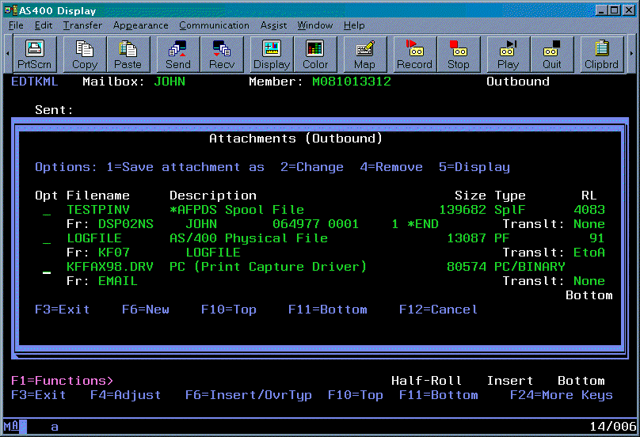The image size is (640, 437).
Task: Click the 5=Display option text
Action: coord(474,167)
